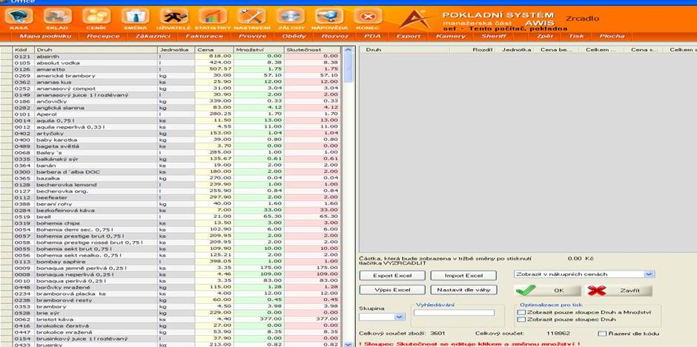Viewport: 697px width, 347px height.
Task: Select the birell row
Action: click(x=171, y=217)
